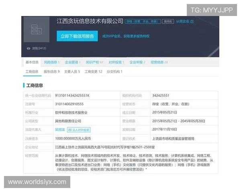Click registered capital 1000.000000万元人民币
This screenshot has width=241, height=192.
click(73, 138)
